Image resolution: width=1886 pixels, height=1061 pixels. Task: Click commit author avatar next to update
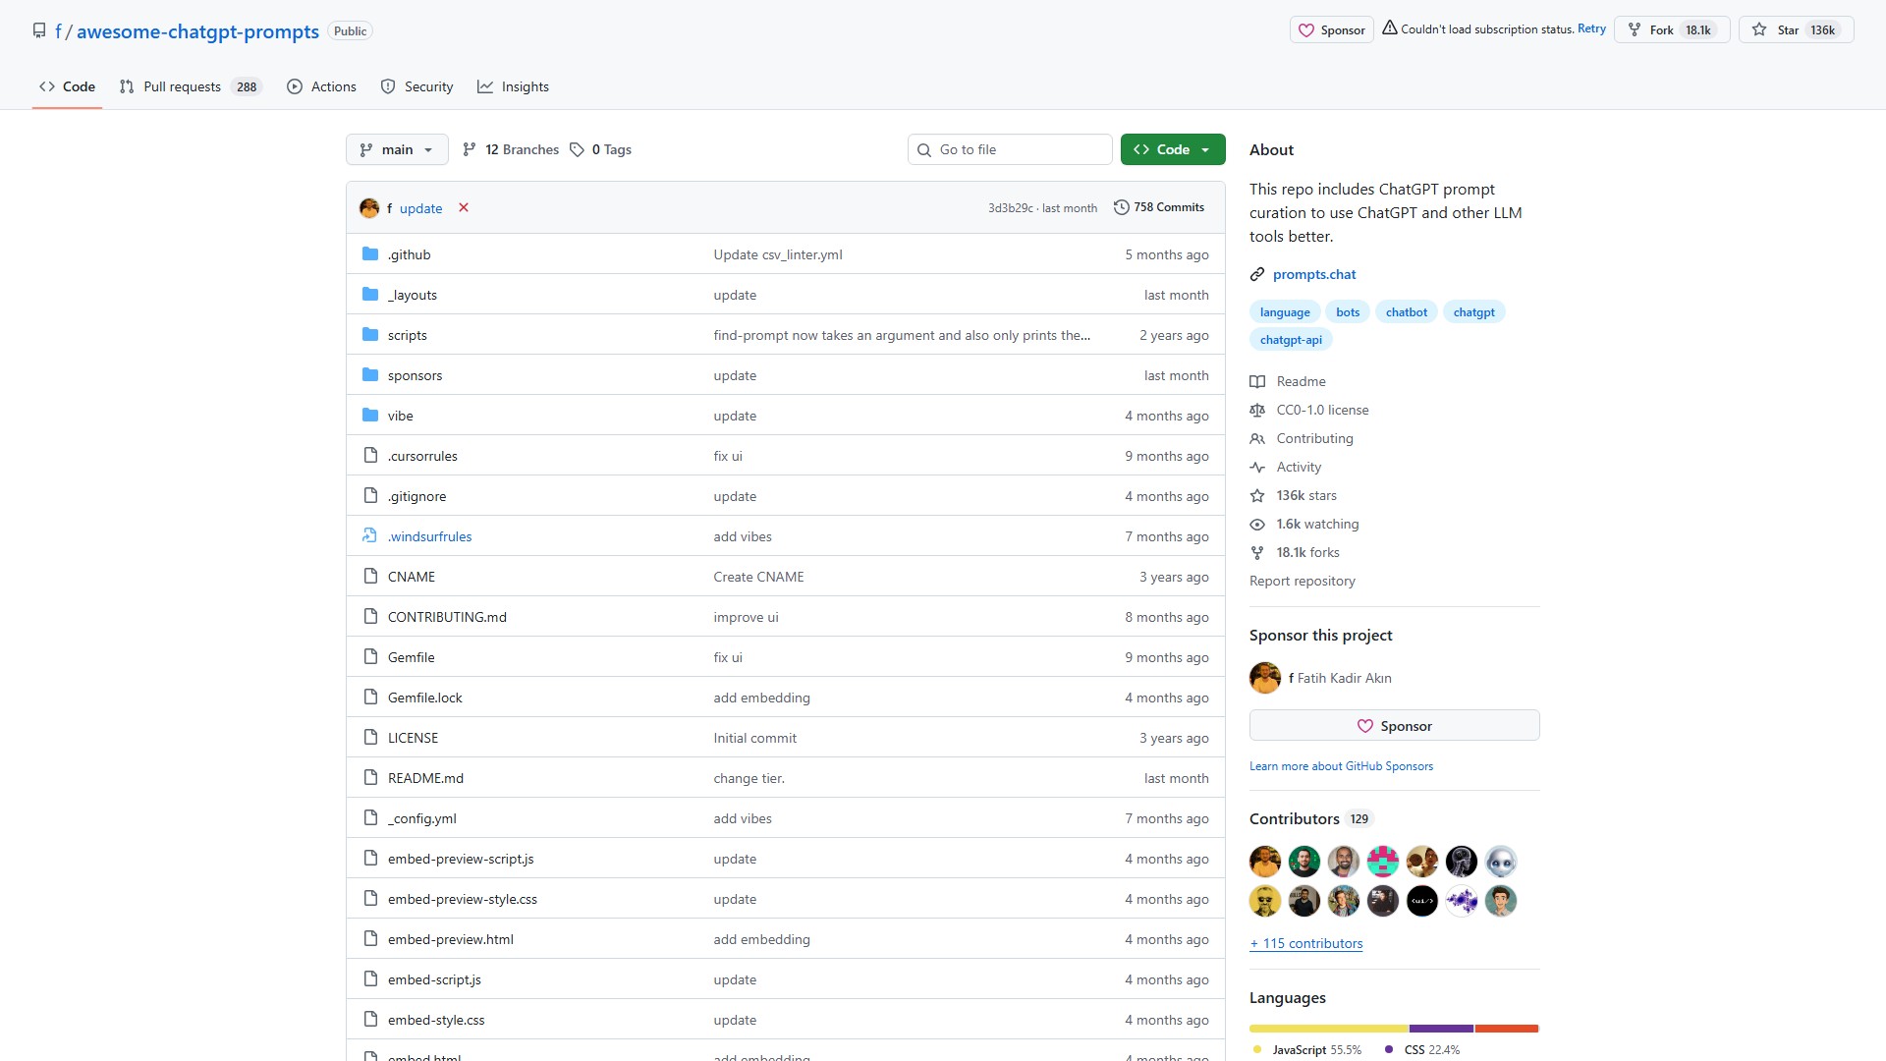point(369,208)
